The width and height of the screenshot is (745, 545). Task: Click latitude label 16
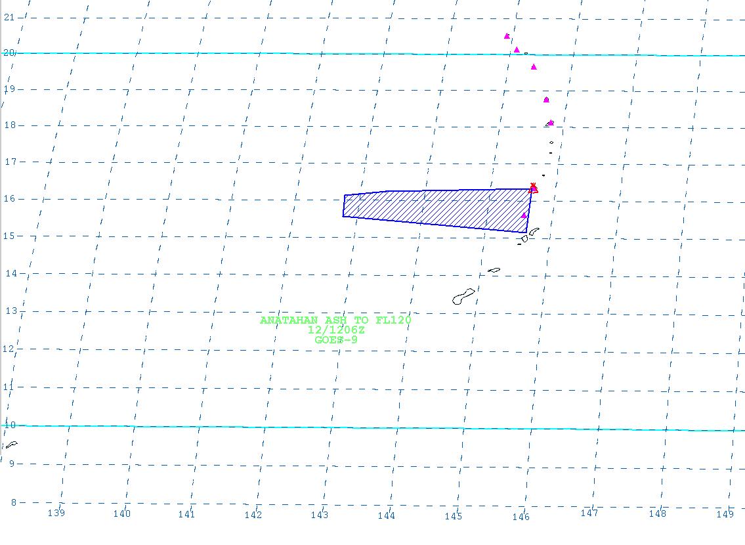tap(9, 198)
